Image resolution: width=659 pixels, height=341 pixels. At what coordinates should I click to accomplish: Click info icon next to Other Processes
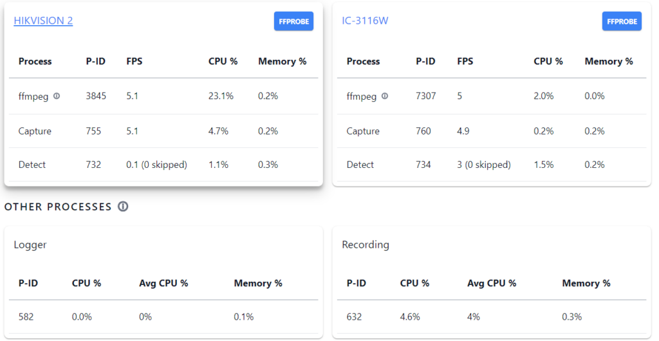(x=123, y=207)
